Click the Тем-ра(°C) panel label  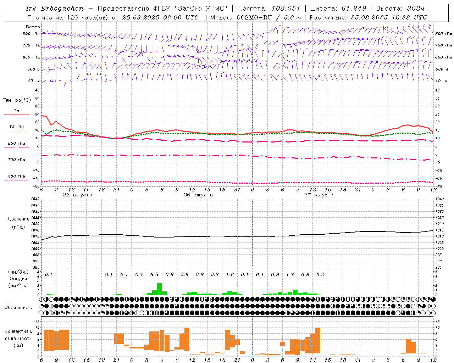click(17, 100)
